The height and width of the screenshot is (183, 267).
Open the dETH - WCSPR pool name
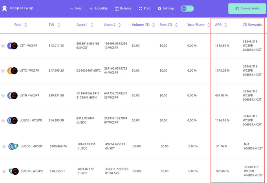pos(29,95)
